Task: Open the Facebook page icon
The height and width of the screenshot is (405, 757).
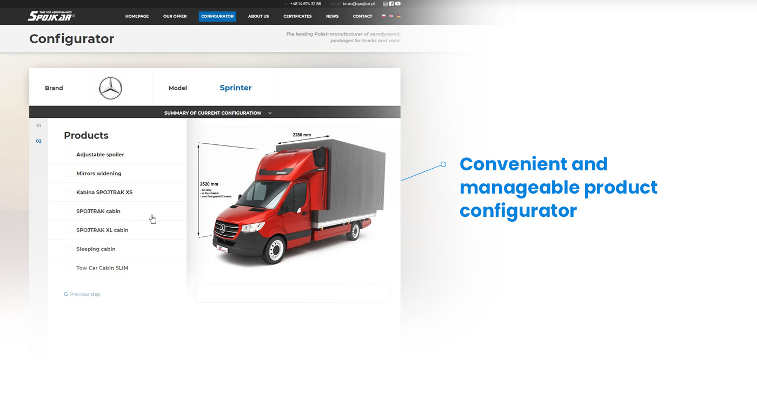Action: click(x=391, y=4)
